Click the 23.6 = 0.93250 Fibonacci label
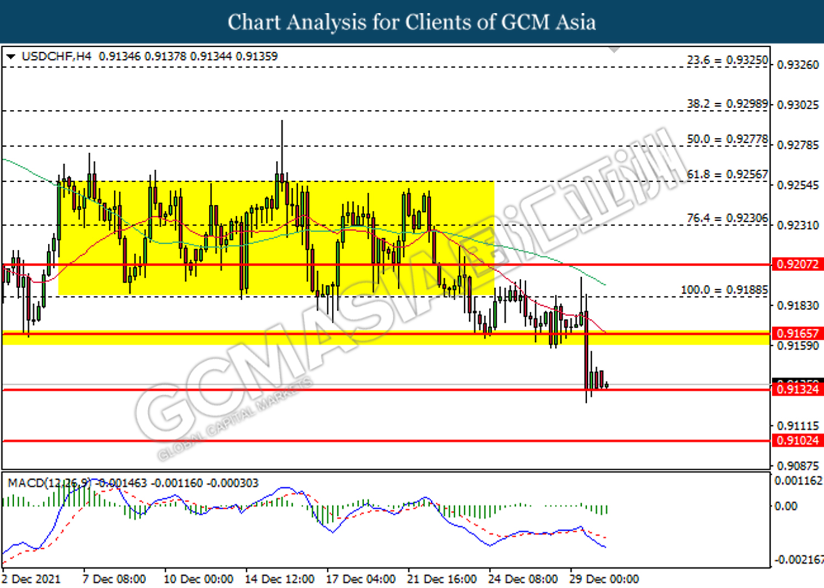 (727, 60)
